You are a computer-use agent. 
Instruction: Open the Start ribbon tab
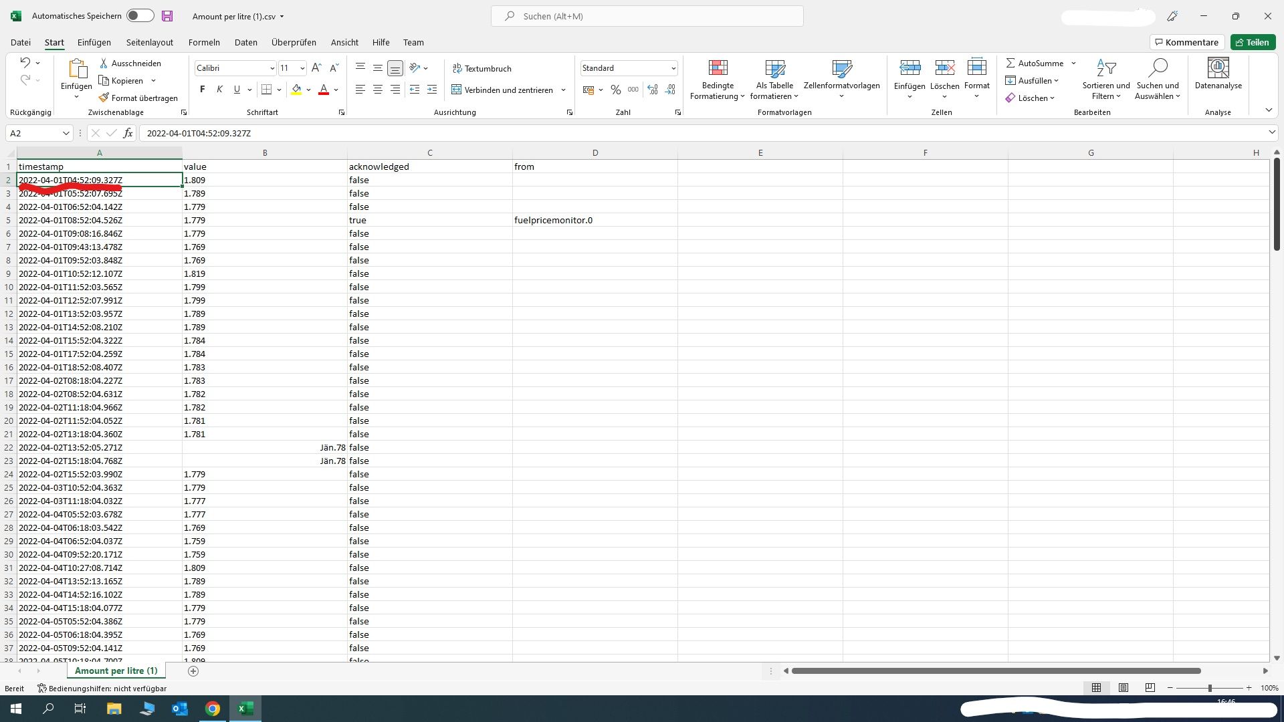[53, 41]
